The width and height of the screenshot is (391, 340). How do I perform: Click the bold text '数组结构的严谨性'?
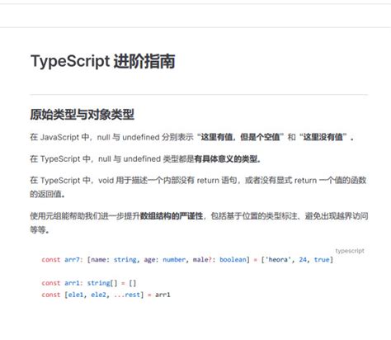coord(172,216)
